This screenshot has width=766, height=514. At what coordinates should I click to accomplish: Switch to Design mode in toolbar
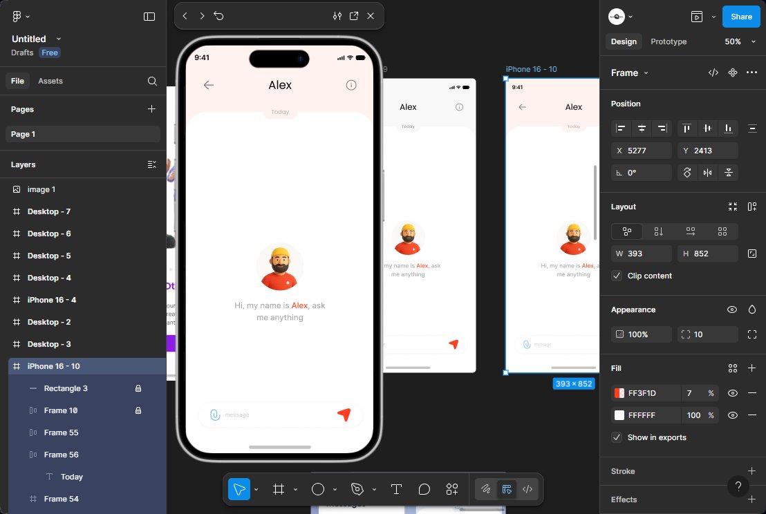[507, 489]
